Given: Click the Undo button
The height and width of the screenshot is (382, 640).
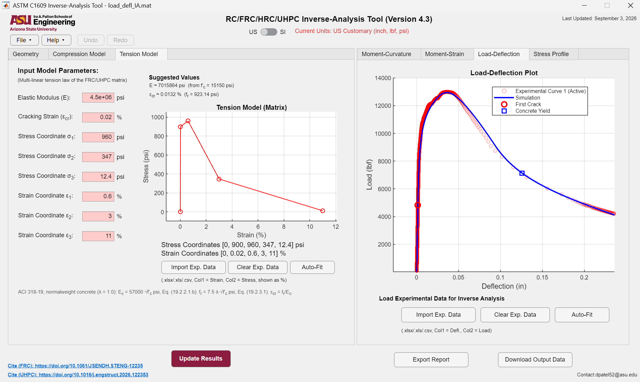Looking at the screenshot, I should [x=90, y=40].
